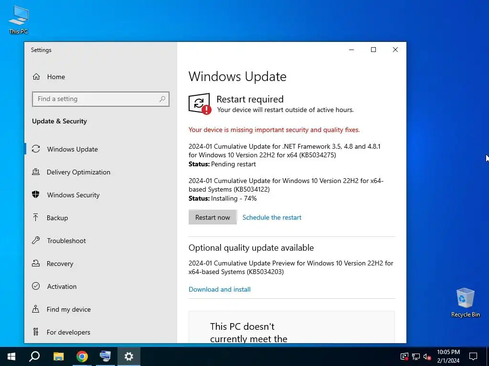Click the Find my device person icon

(36, 309)
